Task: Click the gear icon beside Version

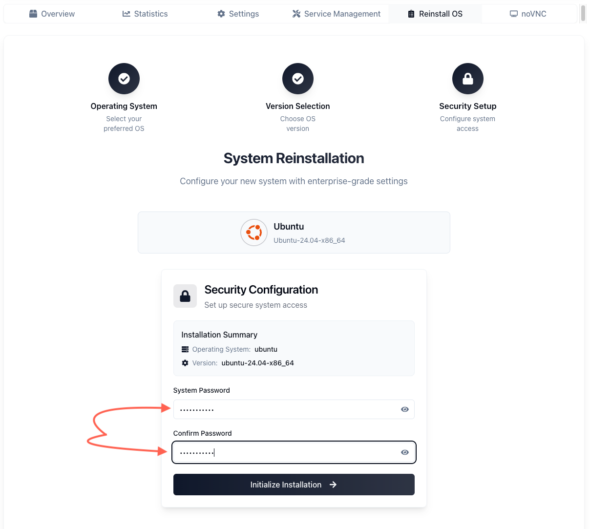Action: click(185, 363)
